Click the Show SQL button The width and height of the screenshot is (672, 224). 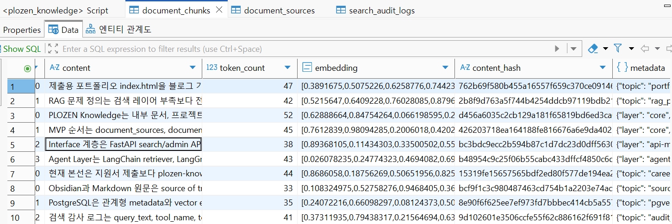point(21,49)
